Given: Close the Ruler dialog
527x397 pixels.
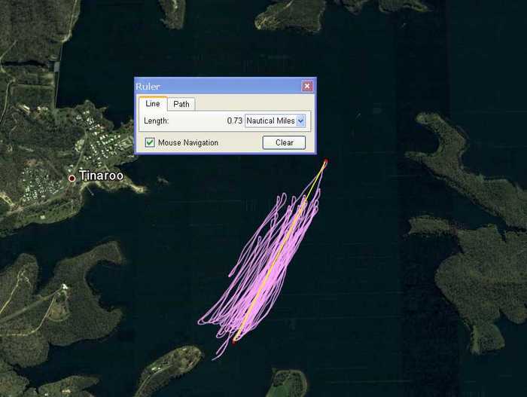Looking at the screenshot, I should point(307,86).
